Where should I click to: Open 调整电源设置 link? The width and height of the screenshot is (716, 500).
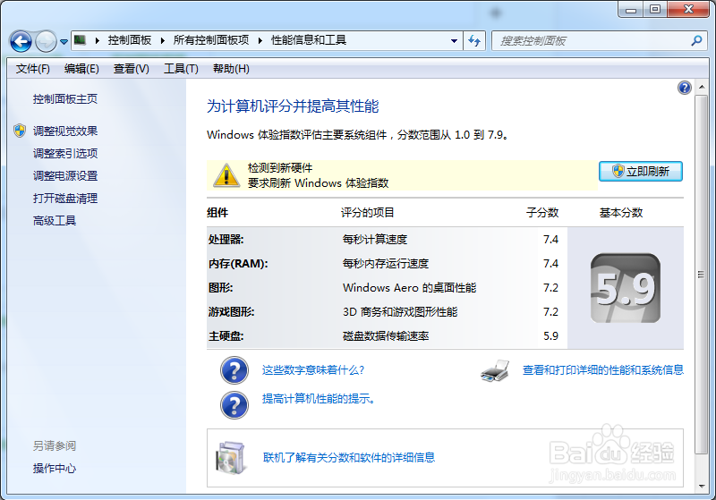pos(64,175)
